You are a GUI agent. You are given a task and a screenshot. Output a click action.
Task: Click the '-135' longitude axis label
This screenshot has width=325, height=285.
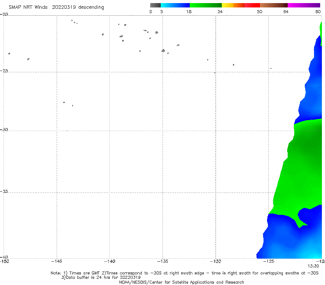click(x=162, y=261)
